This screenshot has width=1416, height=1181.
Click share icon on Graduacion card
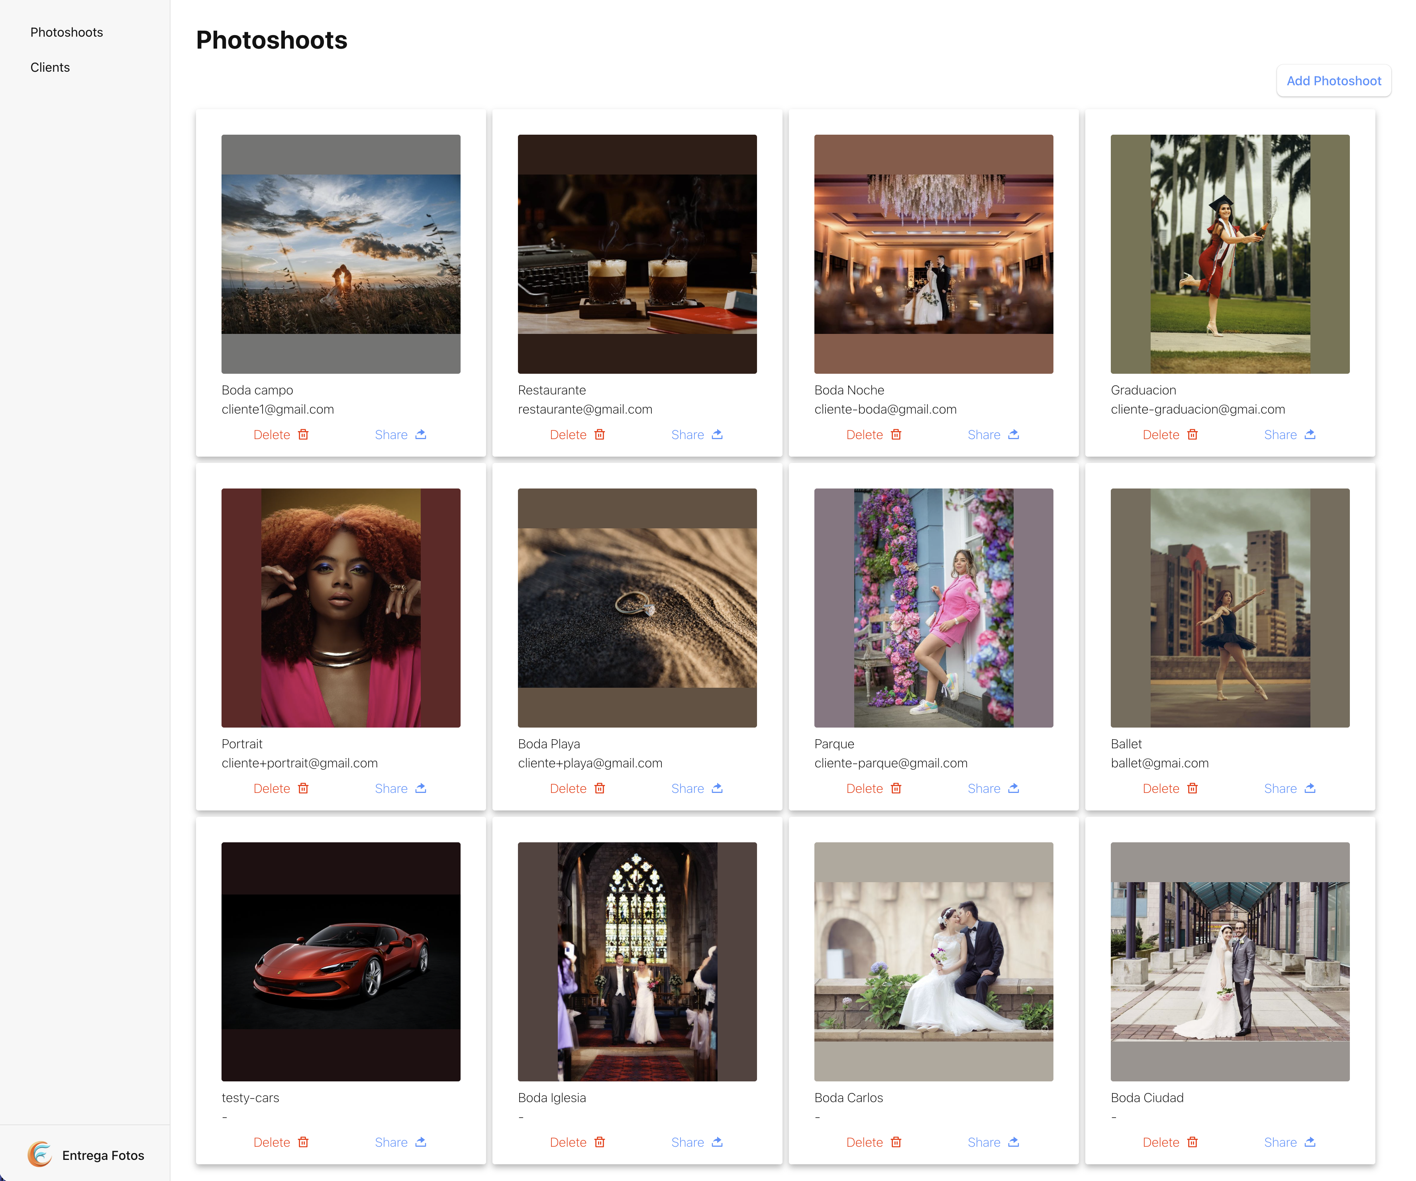point(1310,434)
